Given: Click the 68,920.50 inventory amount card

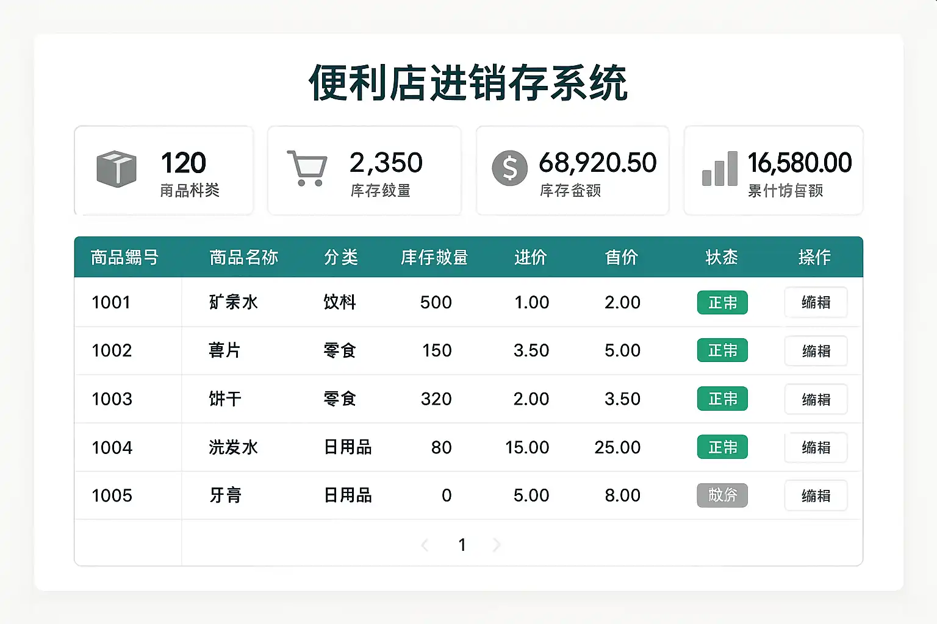Looking at the screenshot, I should point(572,171).
